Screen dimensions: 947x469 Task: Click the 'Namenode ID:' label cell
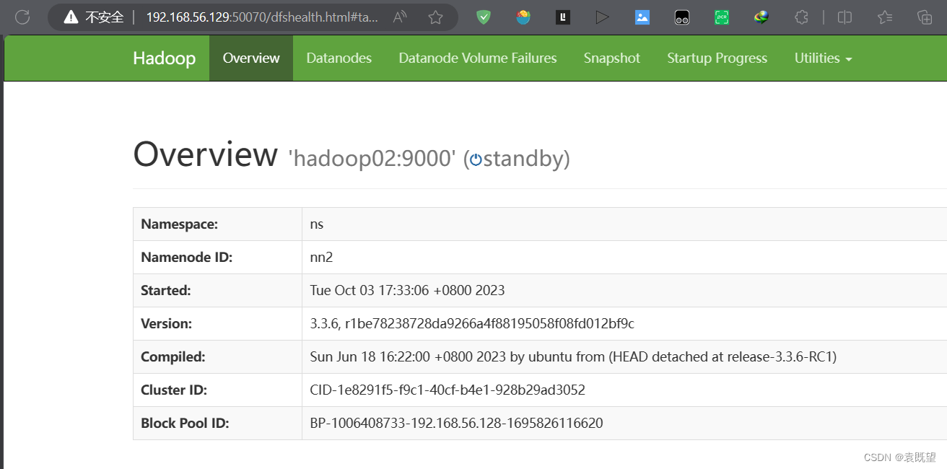[x=217, y=258]
